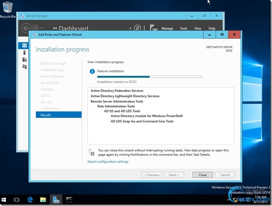Image resolution: width=272 pixels, height=206 pixels.
Task: Click Installation started on DC02 text
Action: (x=117, y=82)
